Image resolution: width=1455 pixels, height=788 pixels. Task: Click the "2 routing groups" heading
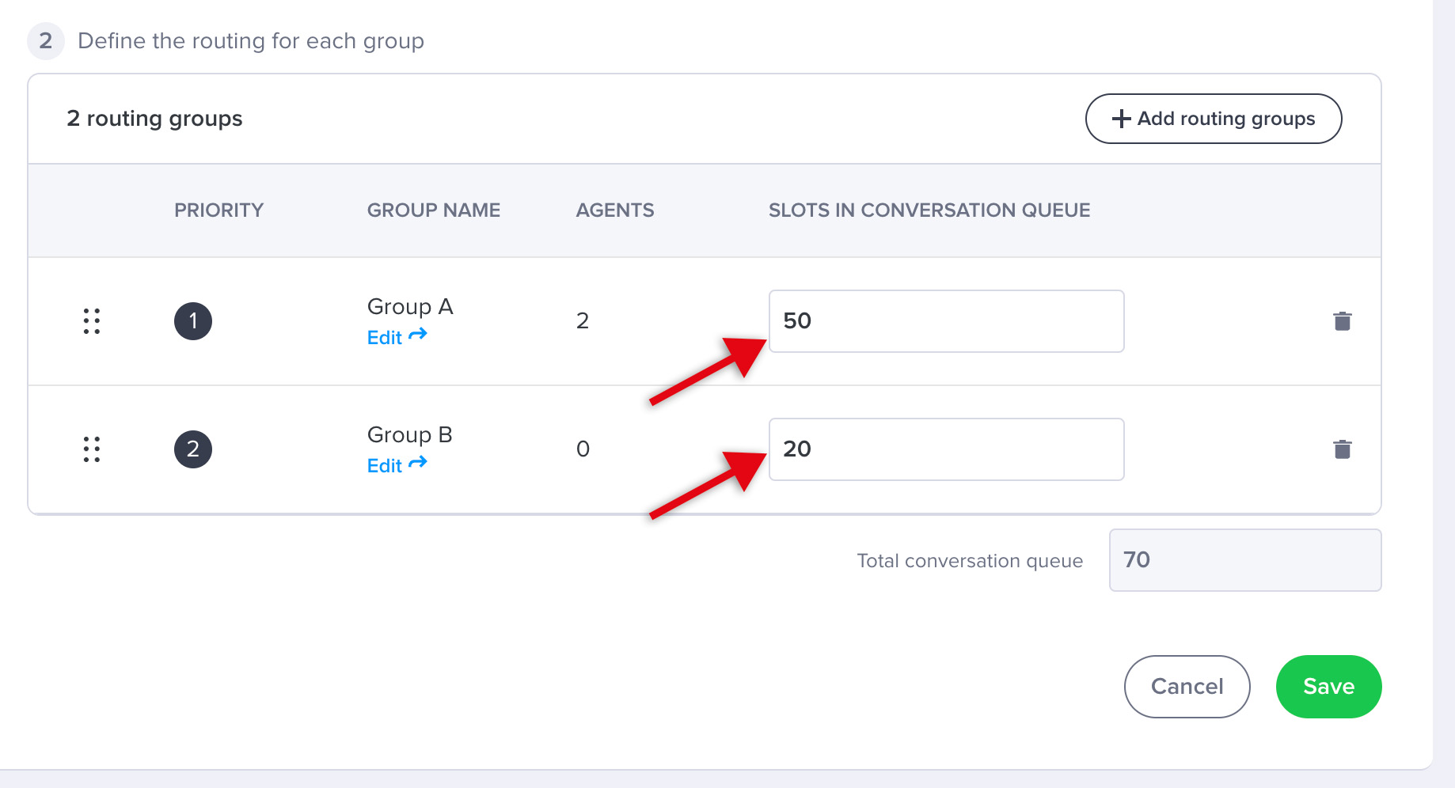(x=154, y=119)
